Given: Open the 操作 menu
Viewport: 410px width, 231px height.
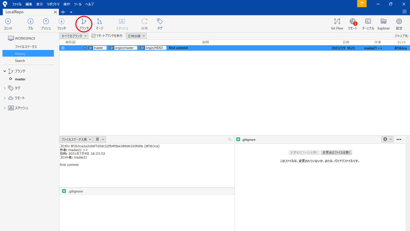Looking at the screenshot, I should 67,4.
